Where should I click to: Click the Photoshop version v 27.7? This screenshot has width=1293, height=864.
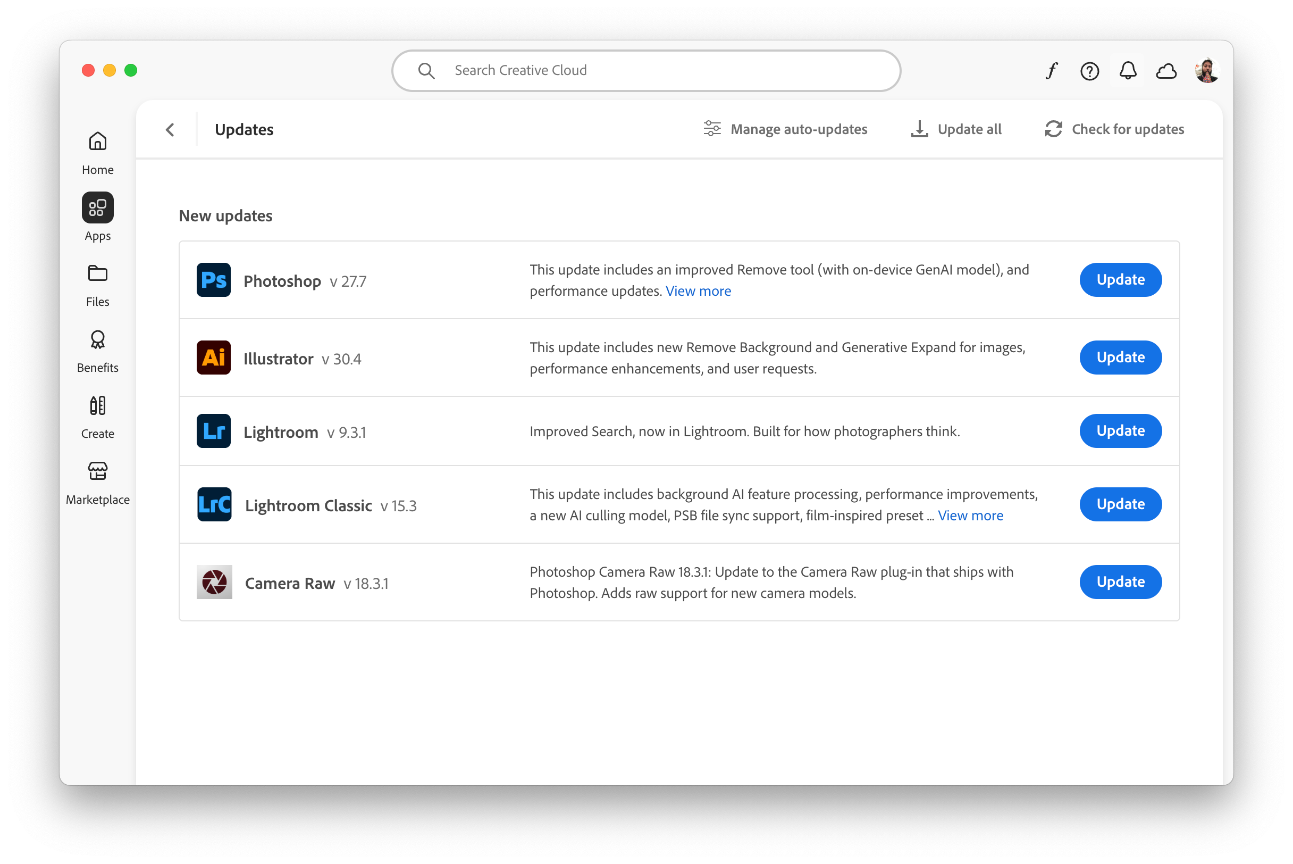tap(348, 281)
